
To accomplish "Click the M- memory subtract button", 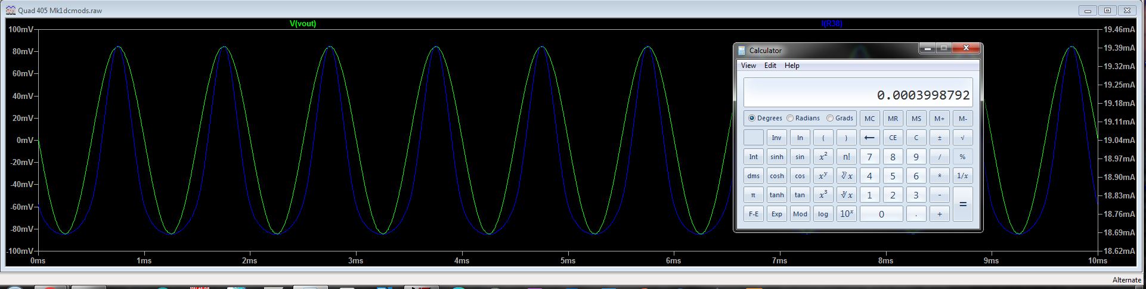I will 962,119.
